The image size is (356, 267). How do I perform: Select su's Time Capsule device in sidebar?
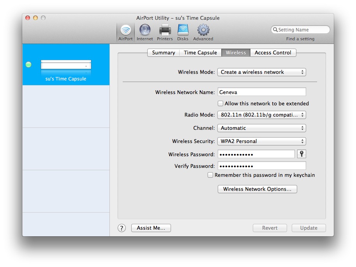pos(66,65)
